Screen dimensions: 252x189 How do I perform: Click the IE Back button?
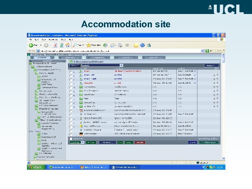pyautogui.click(x=33, y=45)
